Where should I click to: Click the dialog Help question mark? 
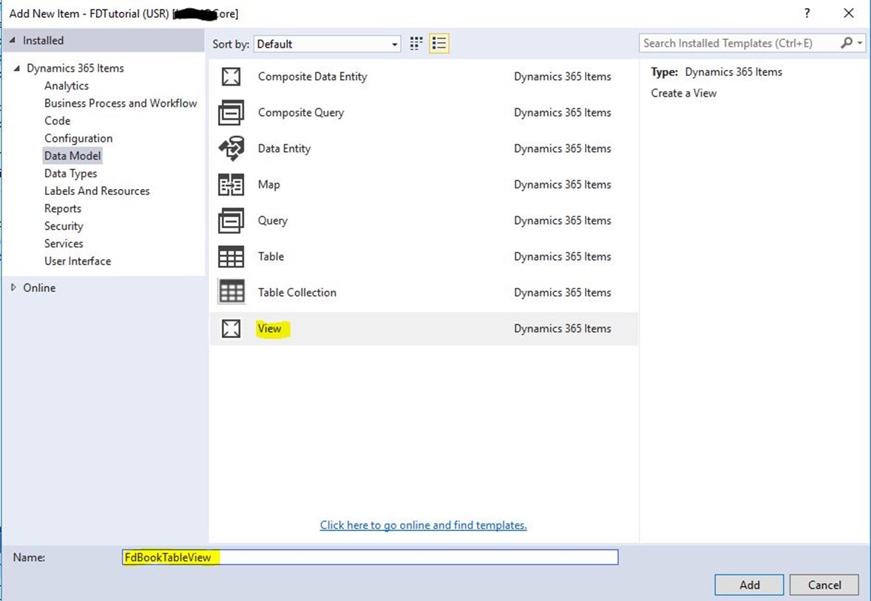[x=807, y=13]
